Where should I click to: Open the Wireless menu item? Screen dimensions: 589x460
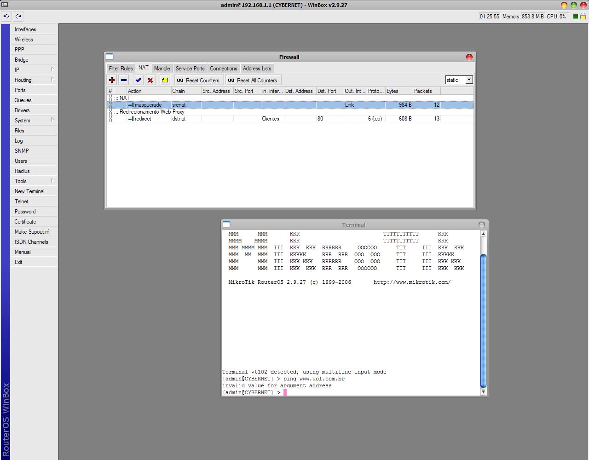[x=35, y=40]
